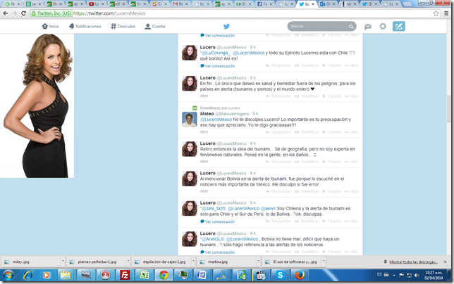Open Descubre in Twitter navigation
Screen dimensions: 454x284
[x=123, y=26]
